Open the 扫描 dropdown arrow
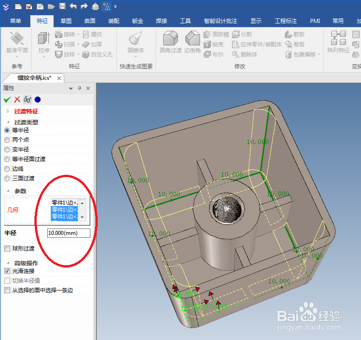Screen dimensions: 361x340 [78, 44]
